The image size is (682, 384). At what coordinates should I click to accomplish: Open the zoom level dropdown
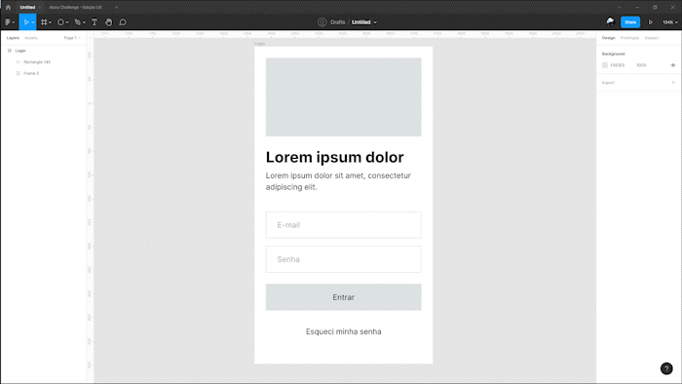670,22
